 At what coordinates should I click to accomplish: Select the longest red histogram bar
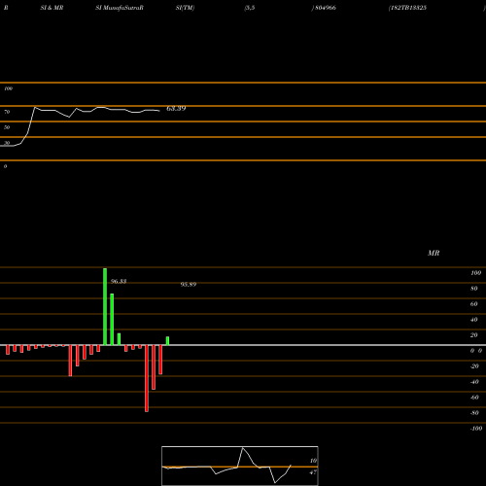point(147,378)
